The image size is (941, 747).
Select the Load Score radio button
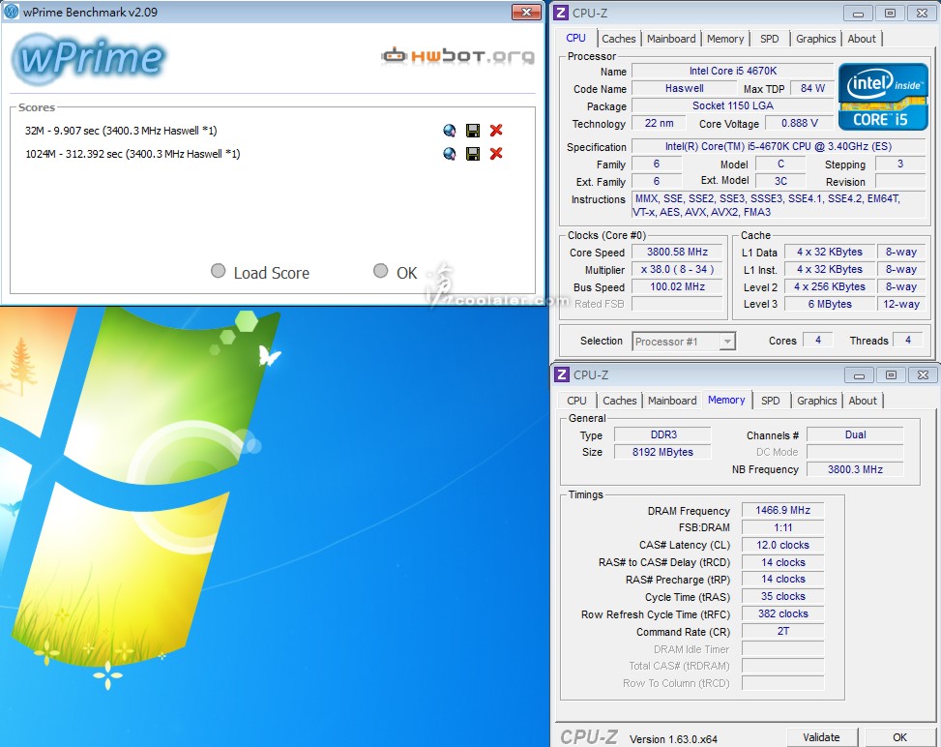click(x=219, y=271)
